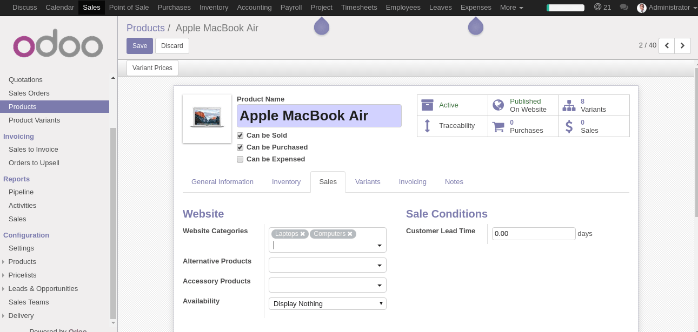Open Sales Teams in sidebar
This screenshot has height=332, width=698.
[29, 302]
